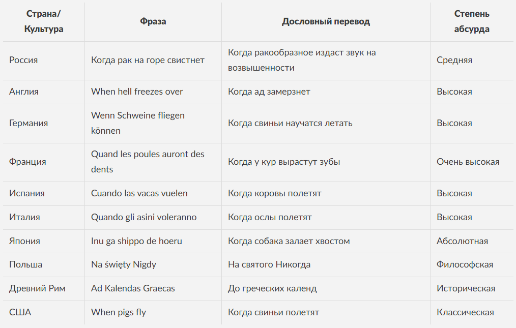
Task: Click the 'Очень высокая' cell
Action: [468, 162]
